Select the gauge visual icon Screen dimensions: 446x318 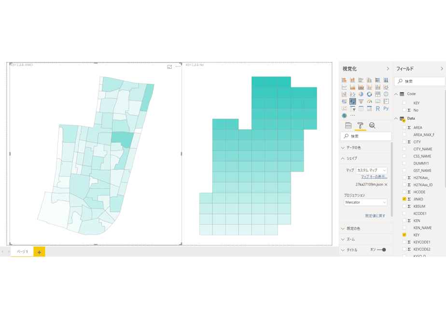click(369, 101)
